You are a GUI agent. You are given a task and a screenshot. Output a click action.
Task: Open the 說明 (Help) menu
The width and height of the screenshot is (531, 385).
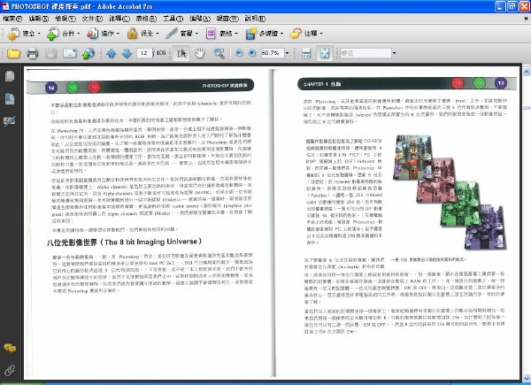pos(255,19)
